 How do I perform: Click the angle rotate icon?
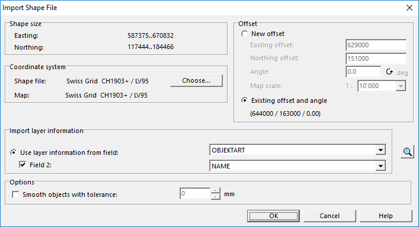coord(389,72)
